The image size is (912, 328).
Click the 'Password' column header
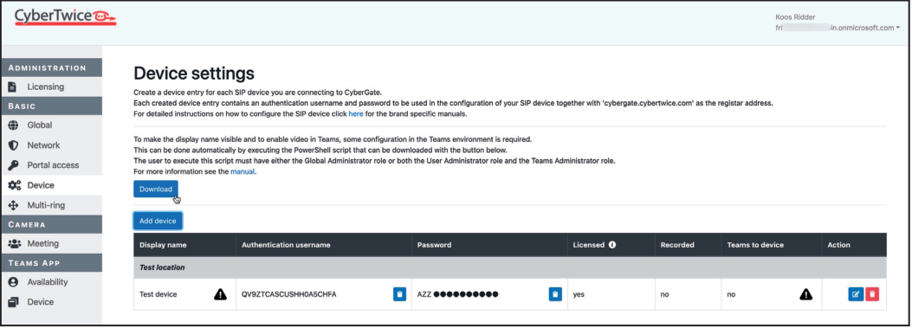[434, 245]
